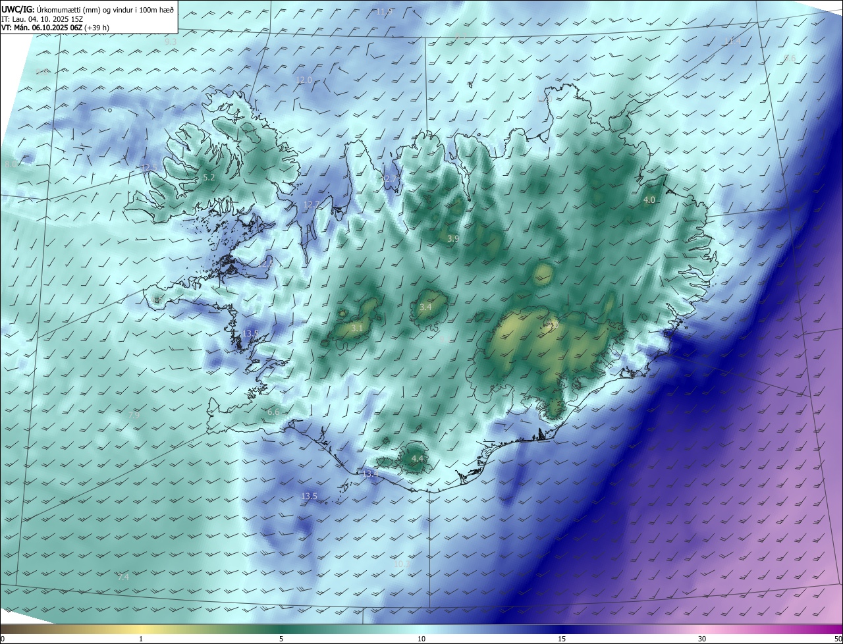Click the 12.0 value north of the Westfjords
This screenshot has width=843, height=644.
pyautogui.click(x=304, y=80)
